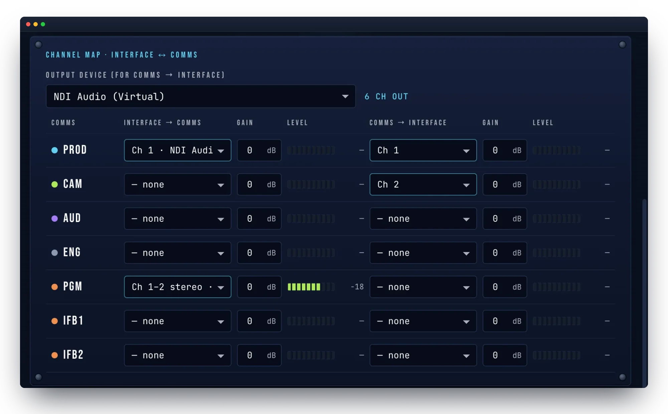Screen dimensions: 668x414
Task: Open AUD comms-to-interface none dropdown
Action: pyautogui.click(x=423, y=219)
